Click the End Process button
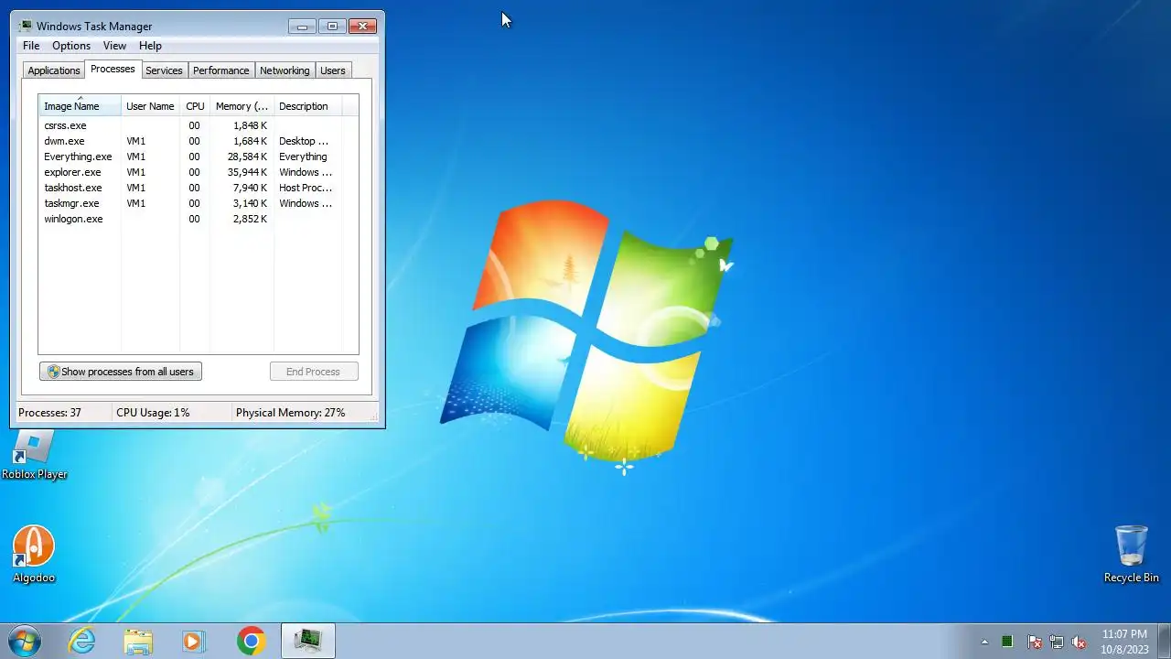Image resolution: width=1171 pixels, height=659 pixels. tap(314, 372)
